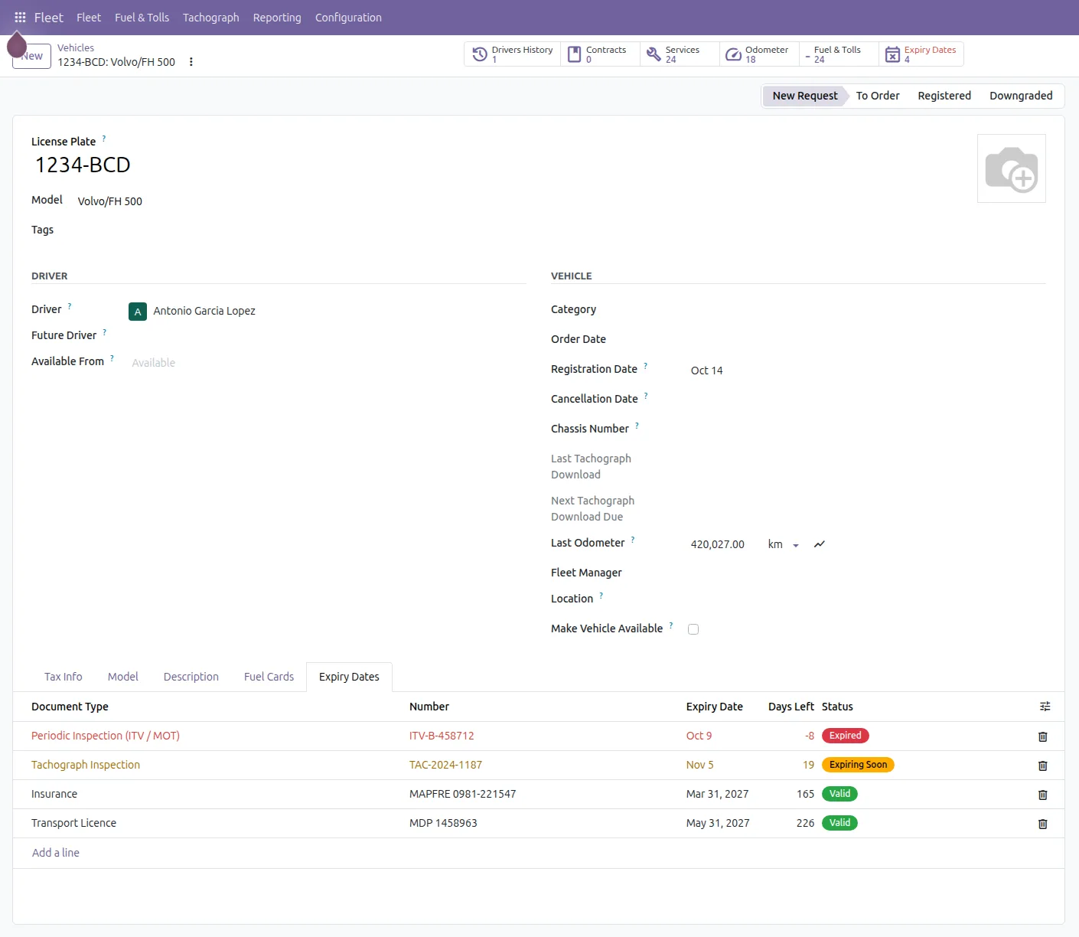Open the odometer graph icon
This screenshot has height=937, width=1079.
coord(820,544)
